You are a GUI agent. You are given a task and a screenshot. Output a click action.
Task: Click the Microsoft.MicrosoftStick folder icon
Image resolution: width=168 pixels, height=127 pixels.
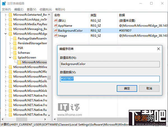[x=10, y=91]
